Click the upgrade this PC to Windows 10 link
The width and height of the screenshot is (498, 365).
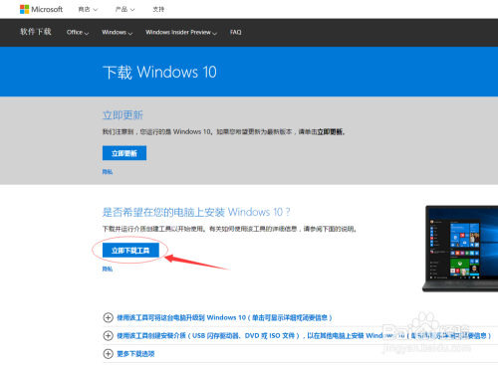click(x=224, y=317)
